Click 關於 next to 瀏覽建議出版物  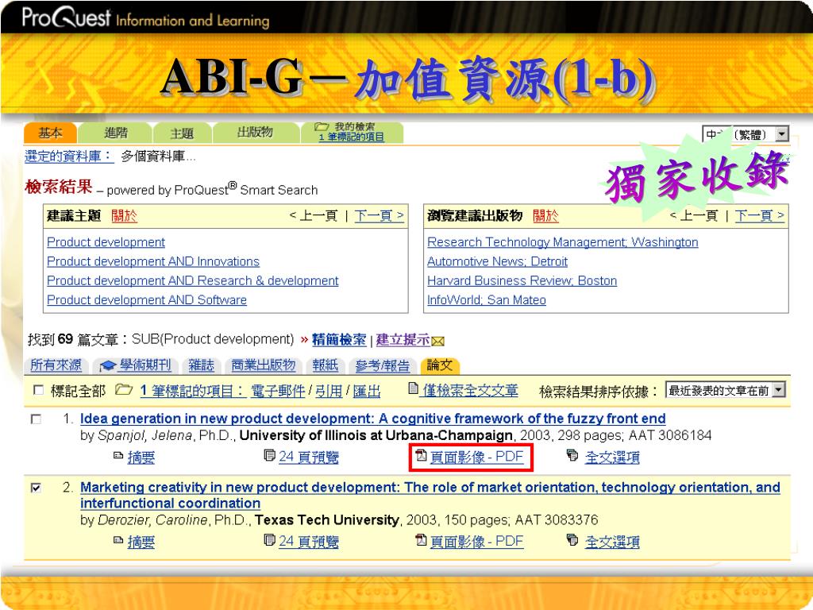[x=546, y=216]
